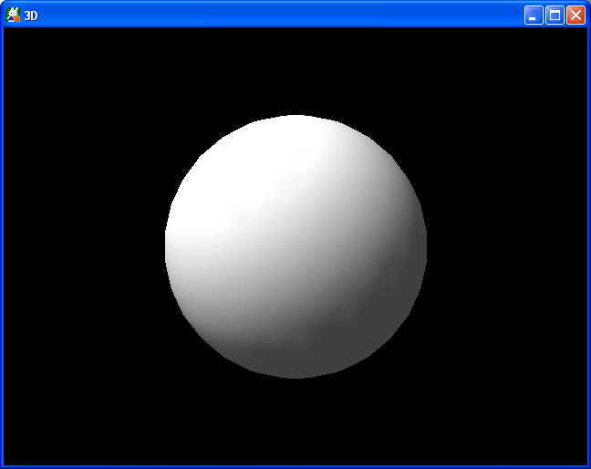This screenshot has height=469, width=591.
Task: Click the viewport's top-left black corner
Action: 11,35
